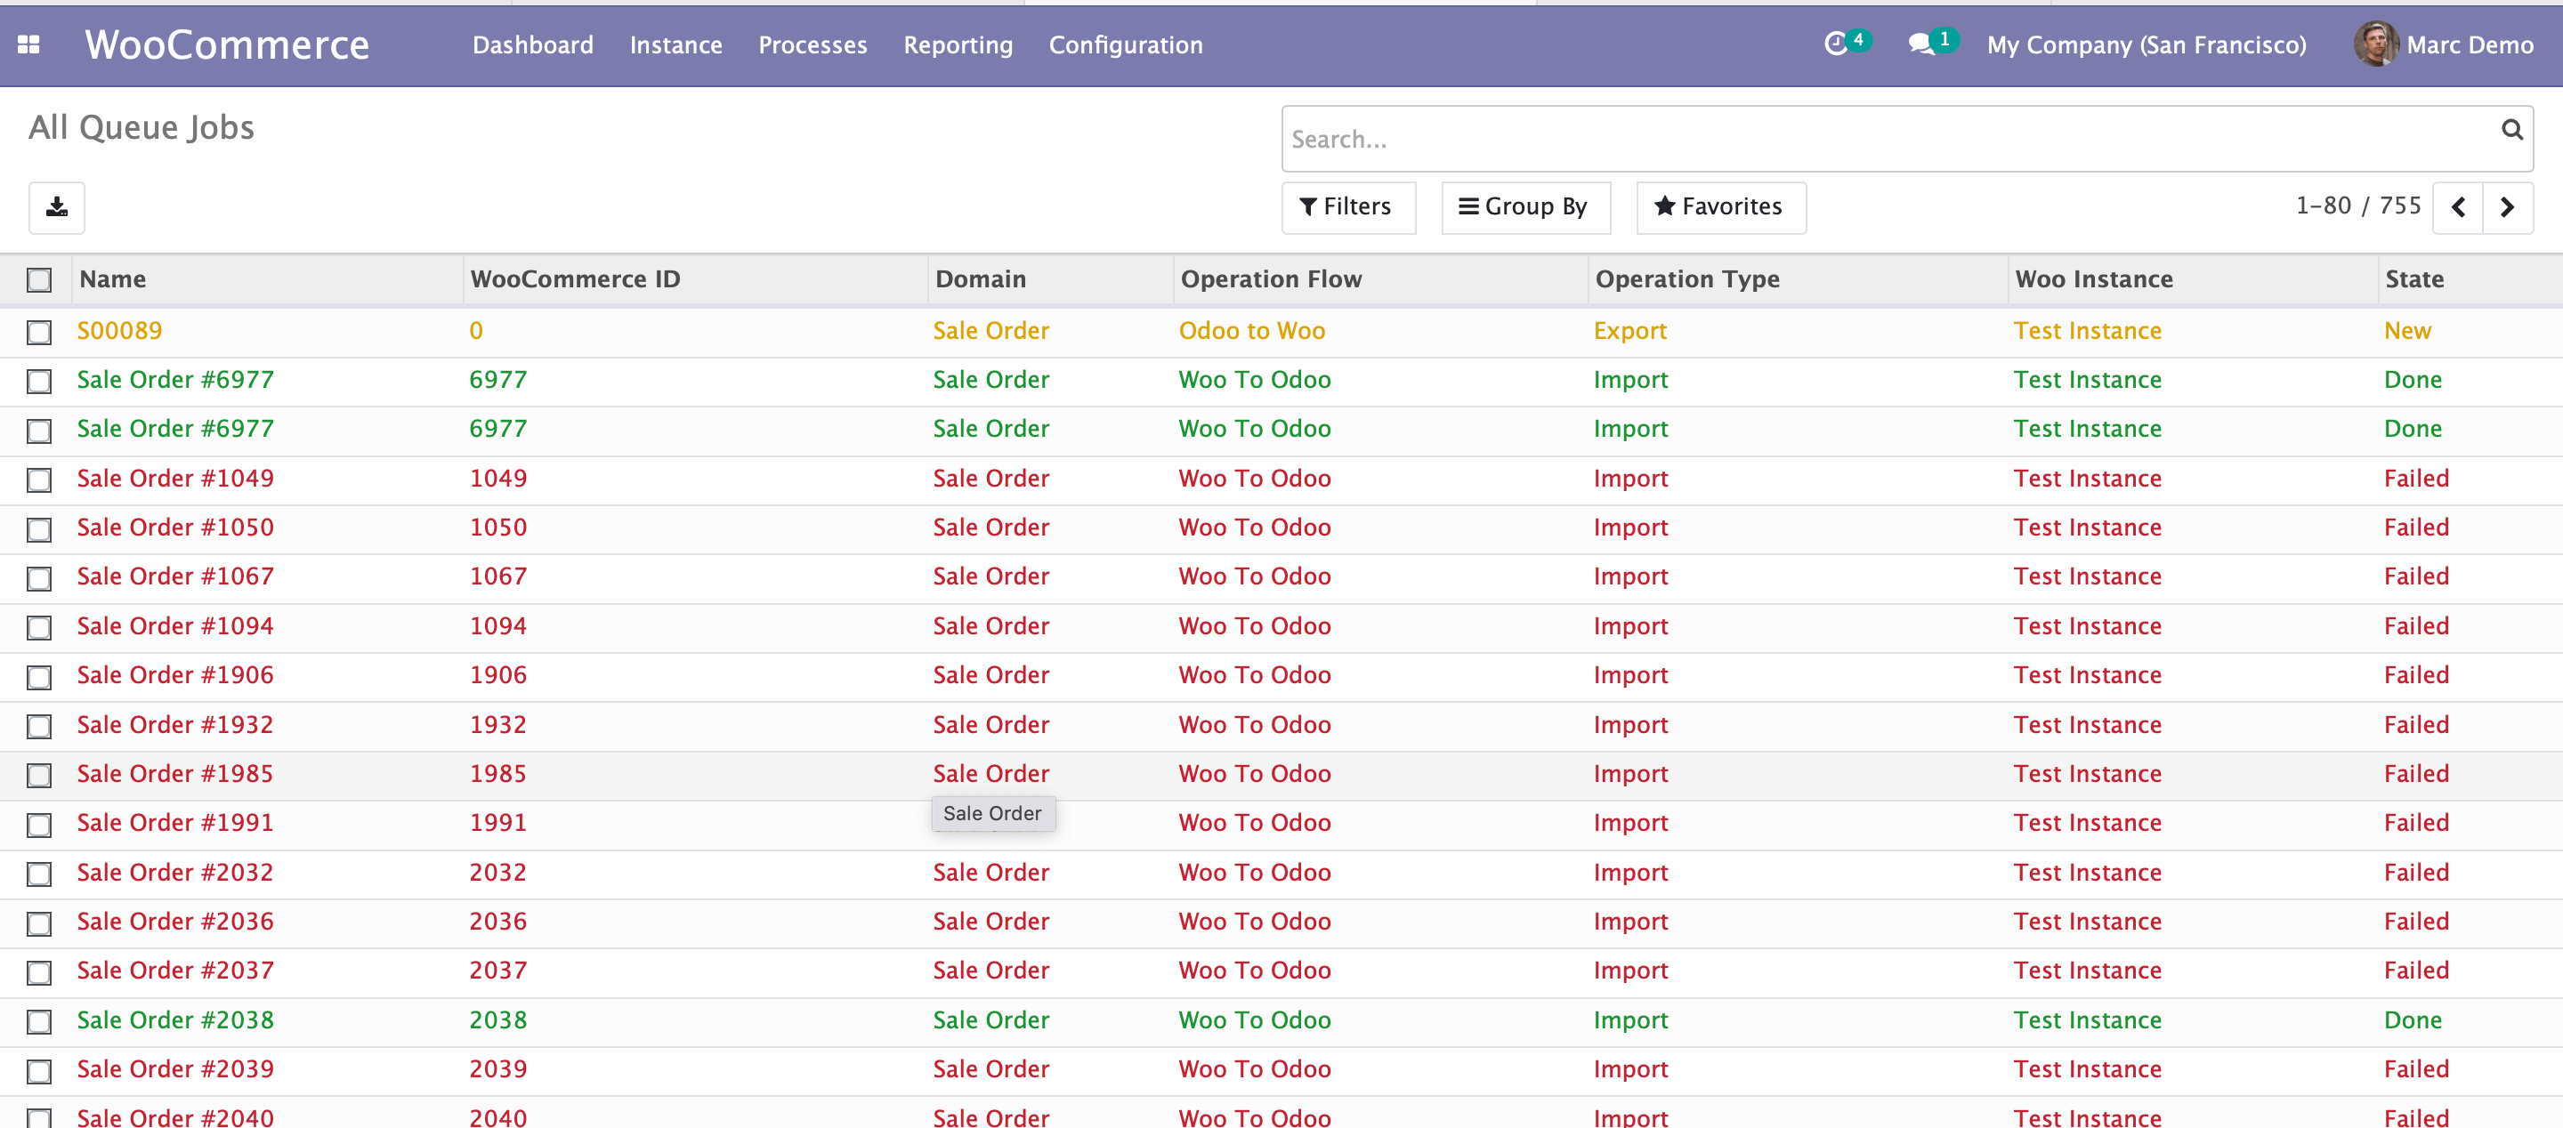This screenshot has height=1128, width=2563.
Task: Sort by the State column header
Action: click(2413, 279)
